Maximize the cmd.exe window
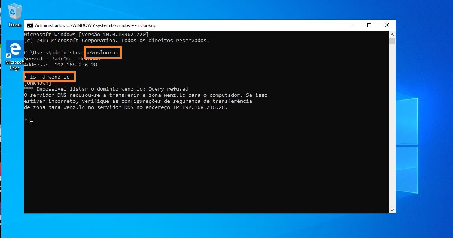Viewport: 453px width, 238px height. click(369, 25)
